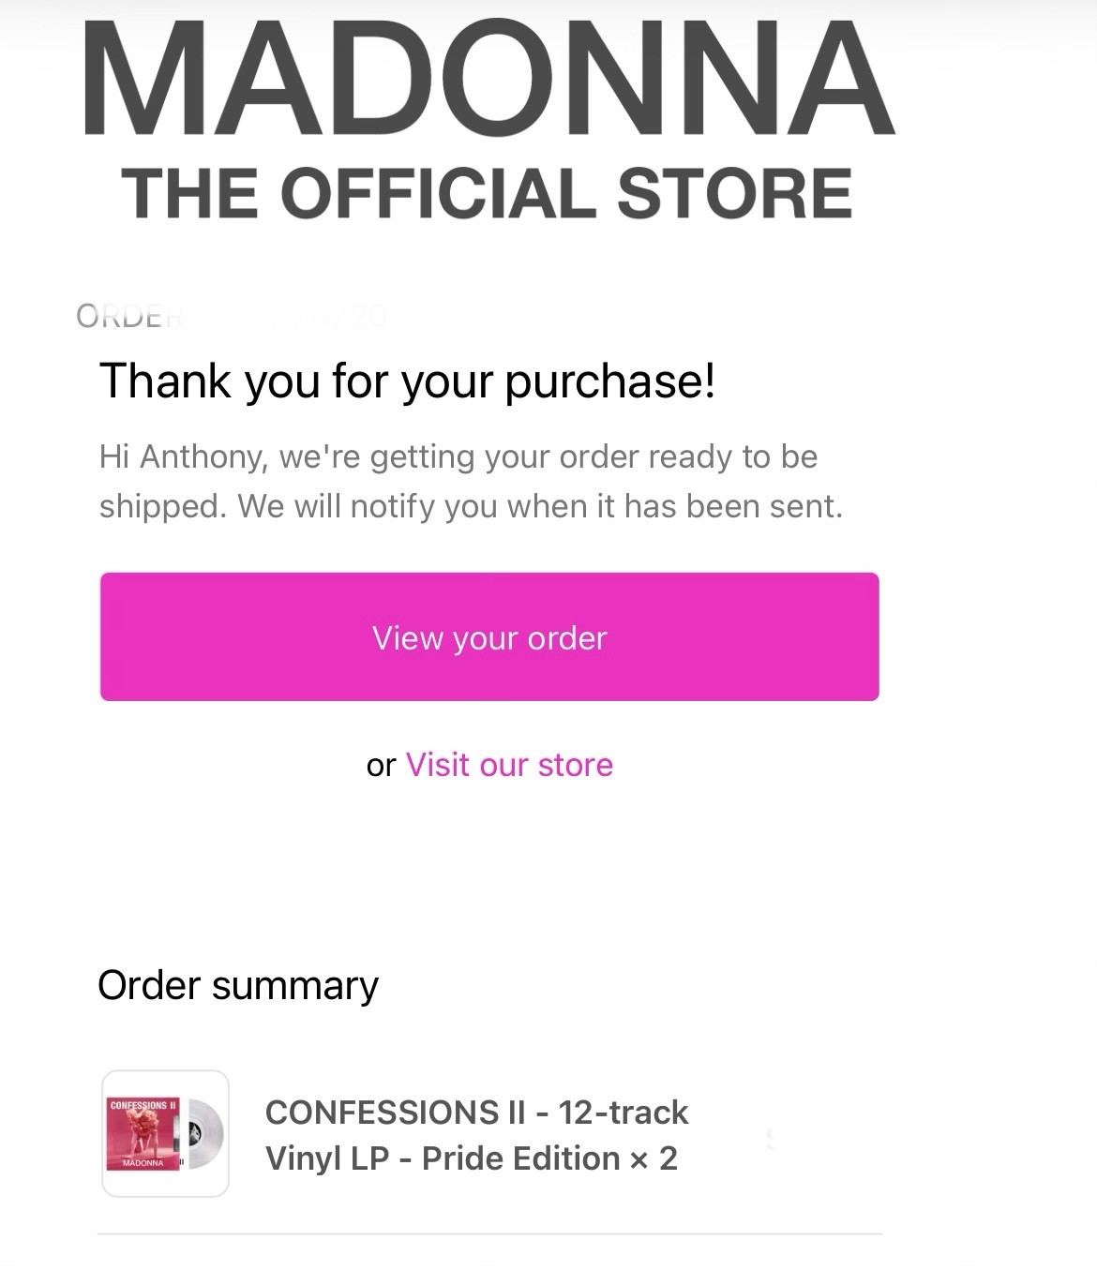This screenshot has height=1270, width=1097.
Task: Click the notify you when sent sentence
Action: point(540,506)
